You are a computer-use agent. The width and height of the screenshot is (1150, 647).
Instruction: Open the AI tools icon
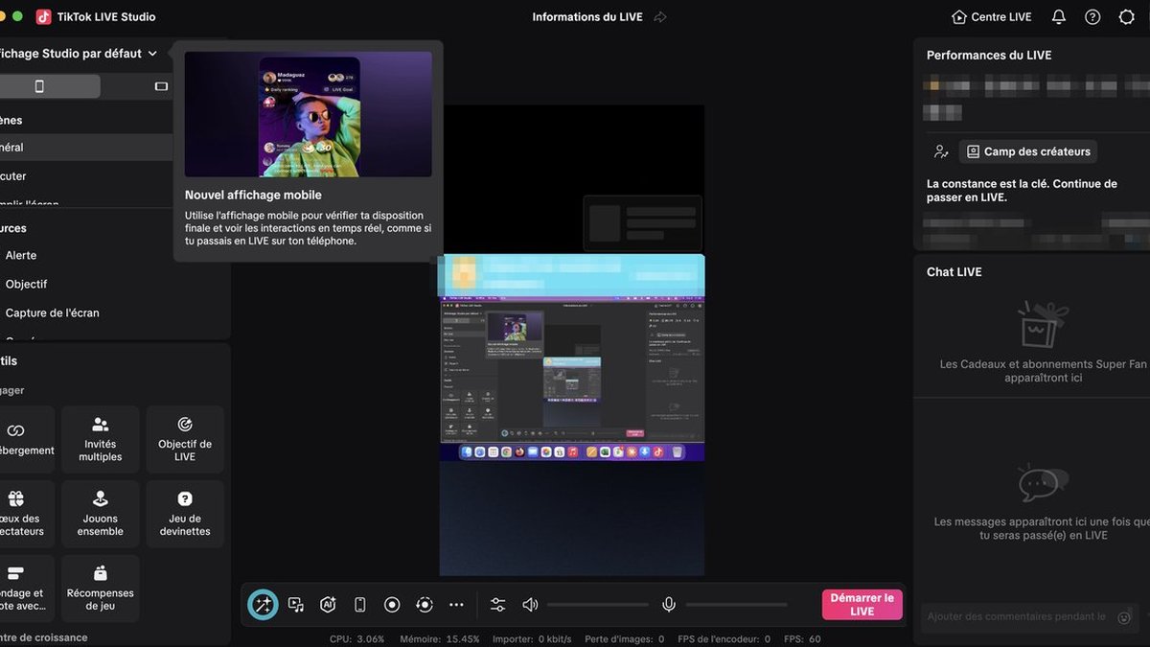click(x=328, y=605)
